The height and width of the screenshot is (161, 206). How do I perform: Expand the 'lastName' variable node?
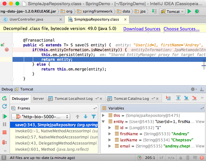[109, 140]
